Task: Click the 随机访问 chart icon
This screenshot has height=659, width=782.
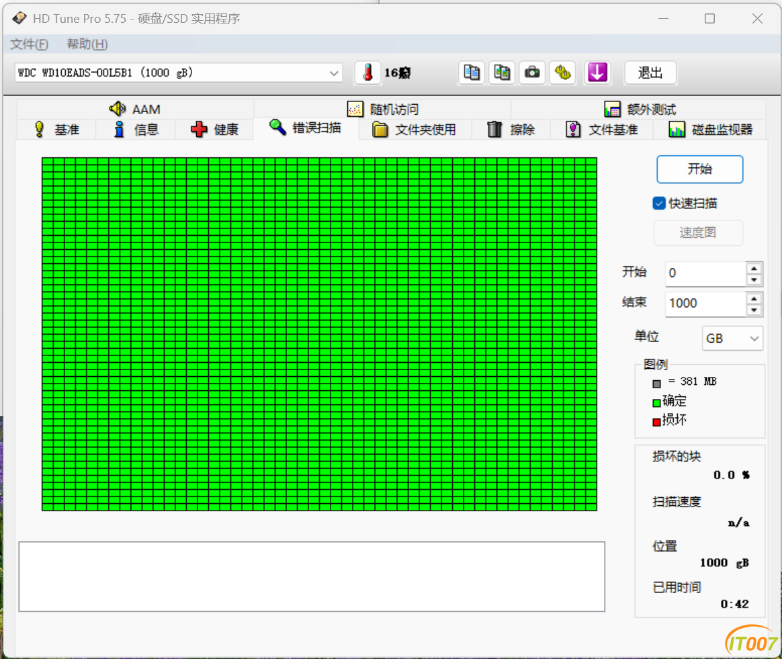Action: click(355, 109)
